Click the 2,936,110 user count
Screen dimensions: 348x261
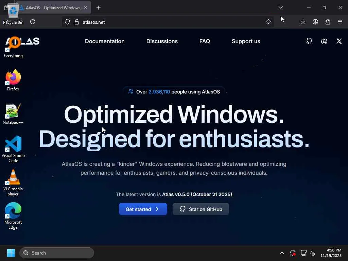[x=159, y=92]
